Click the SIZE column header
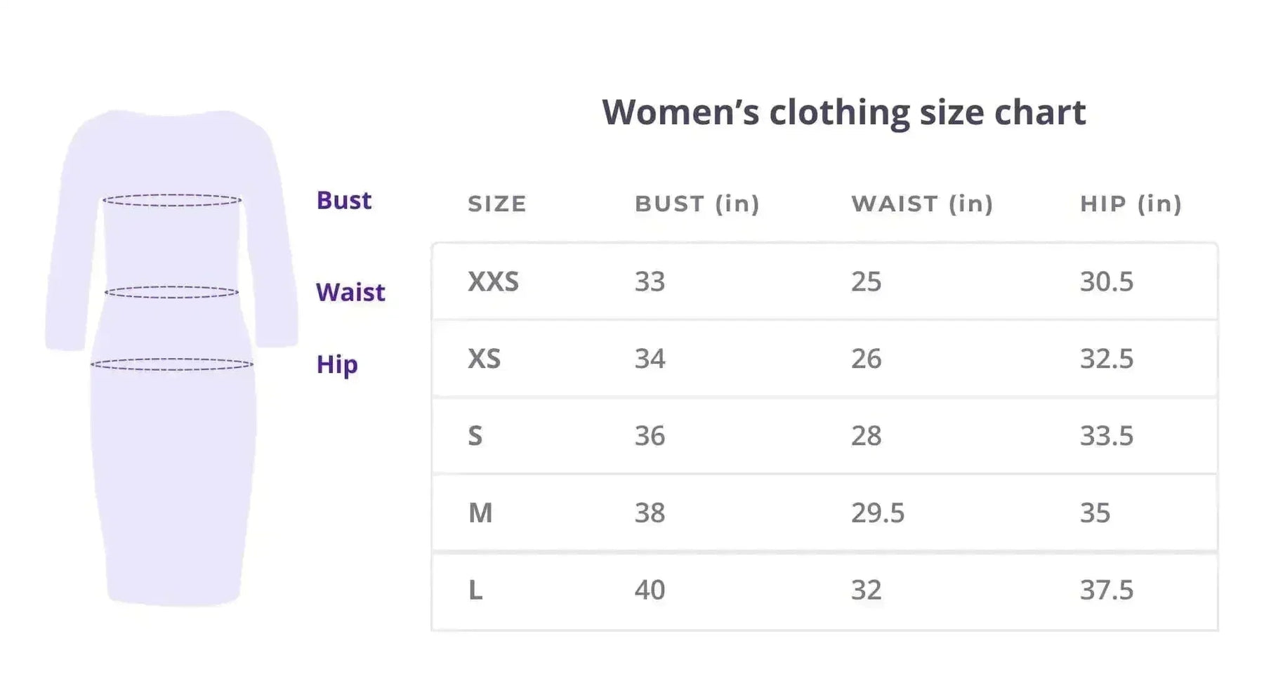1264x674 pixels. point(497,204)
